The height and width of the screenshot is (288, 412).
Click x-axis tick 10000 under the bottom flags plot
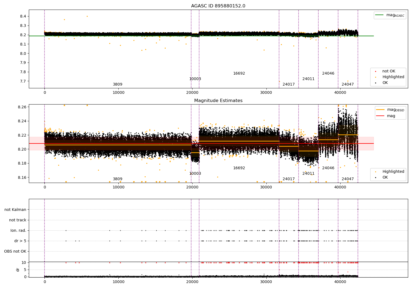point(118,282)
